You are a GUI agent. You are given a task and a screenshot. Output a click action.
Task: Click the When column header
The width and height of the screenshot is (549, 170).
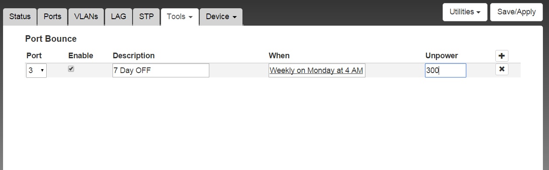pyautogui.click(x=279, y=56)
